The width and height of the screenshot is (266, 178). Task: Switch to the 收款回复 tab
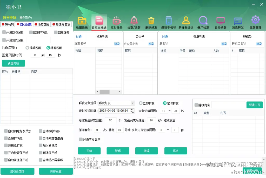point(42,25)
